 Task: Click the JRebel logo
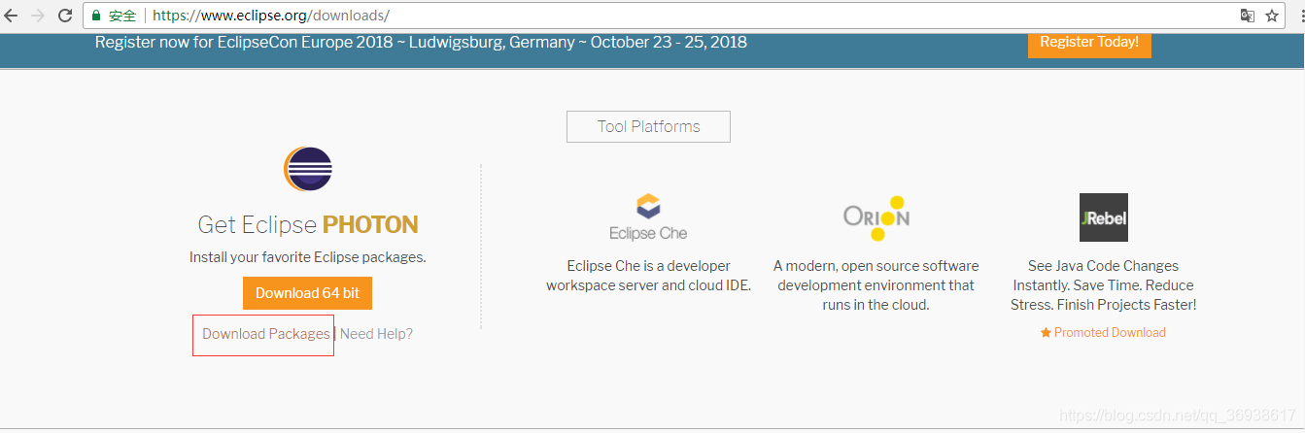1104,217
